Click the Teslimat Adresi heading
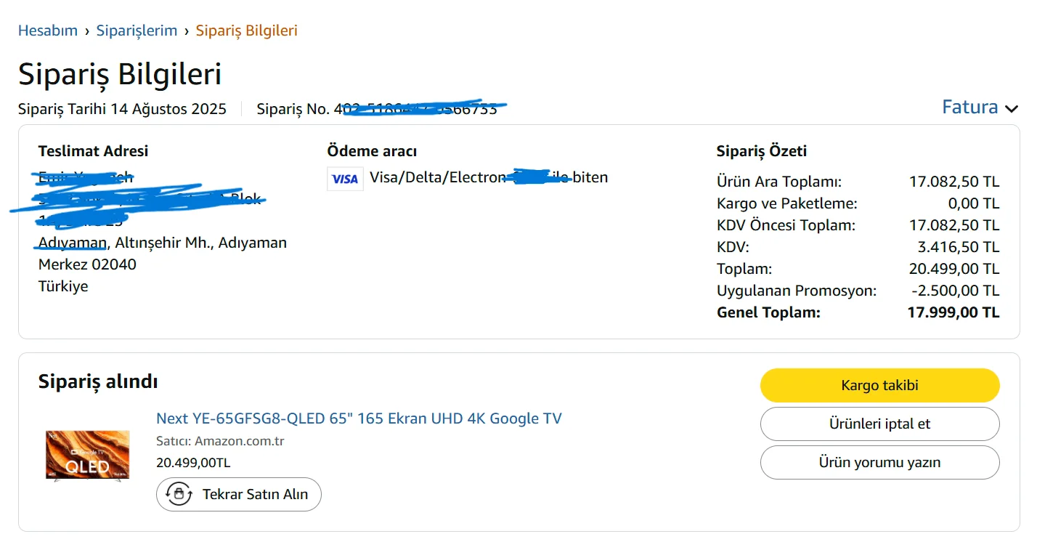The height and width of the screenshot is (542, 1037). [x=93, y=151]
